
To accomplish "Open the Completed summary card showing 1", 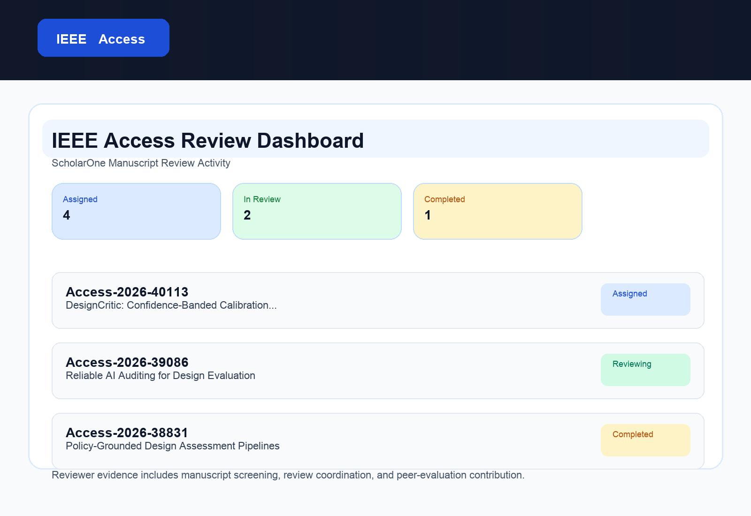I will pyautogui.click(x=498, y=211).
